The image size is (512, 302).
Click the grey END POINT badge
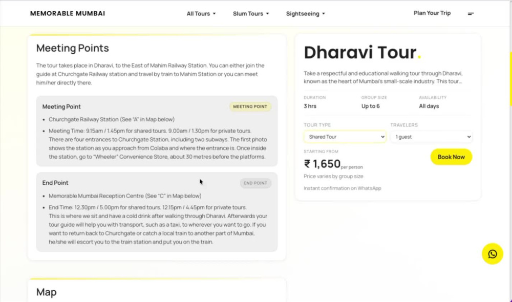click(255, 183)
